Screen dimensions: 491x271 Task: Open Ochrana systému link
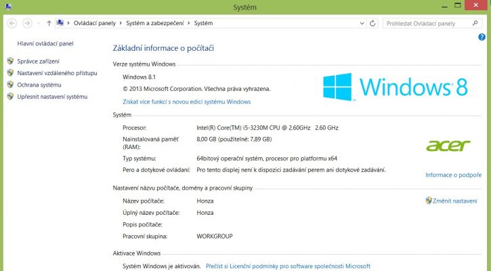39,85
